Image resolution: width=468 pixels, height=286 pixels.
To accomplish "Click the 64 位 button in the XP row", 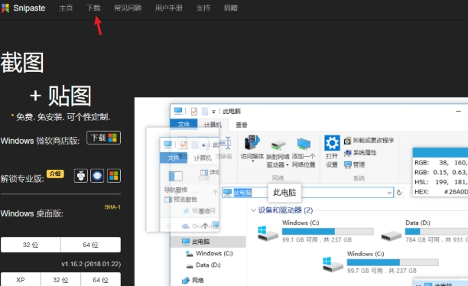I will [x=101, y=280].
